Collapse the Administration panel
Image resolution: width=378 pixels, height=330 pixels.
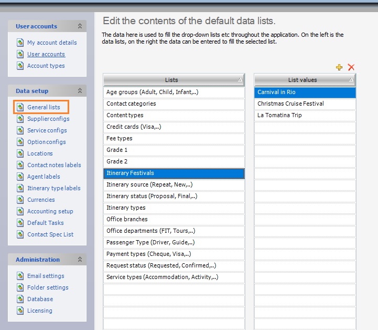point(80,260)
